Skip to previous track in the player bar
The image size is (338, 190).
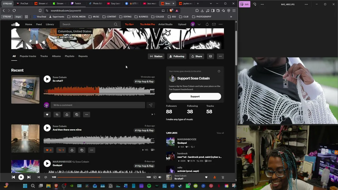click(x=13, y=177)
